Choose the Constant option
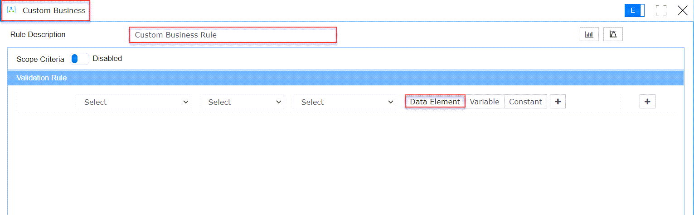Image resolution: width=694 pixels, height=215 pixels. [x=525, y=102]
